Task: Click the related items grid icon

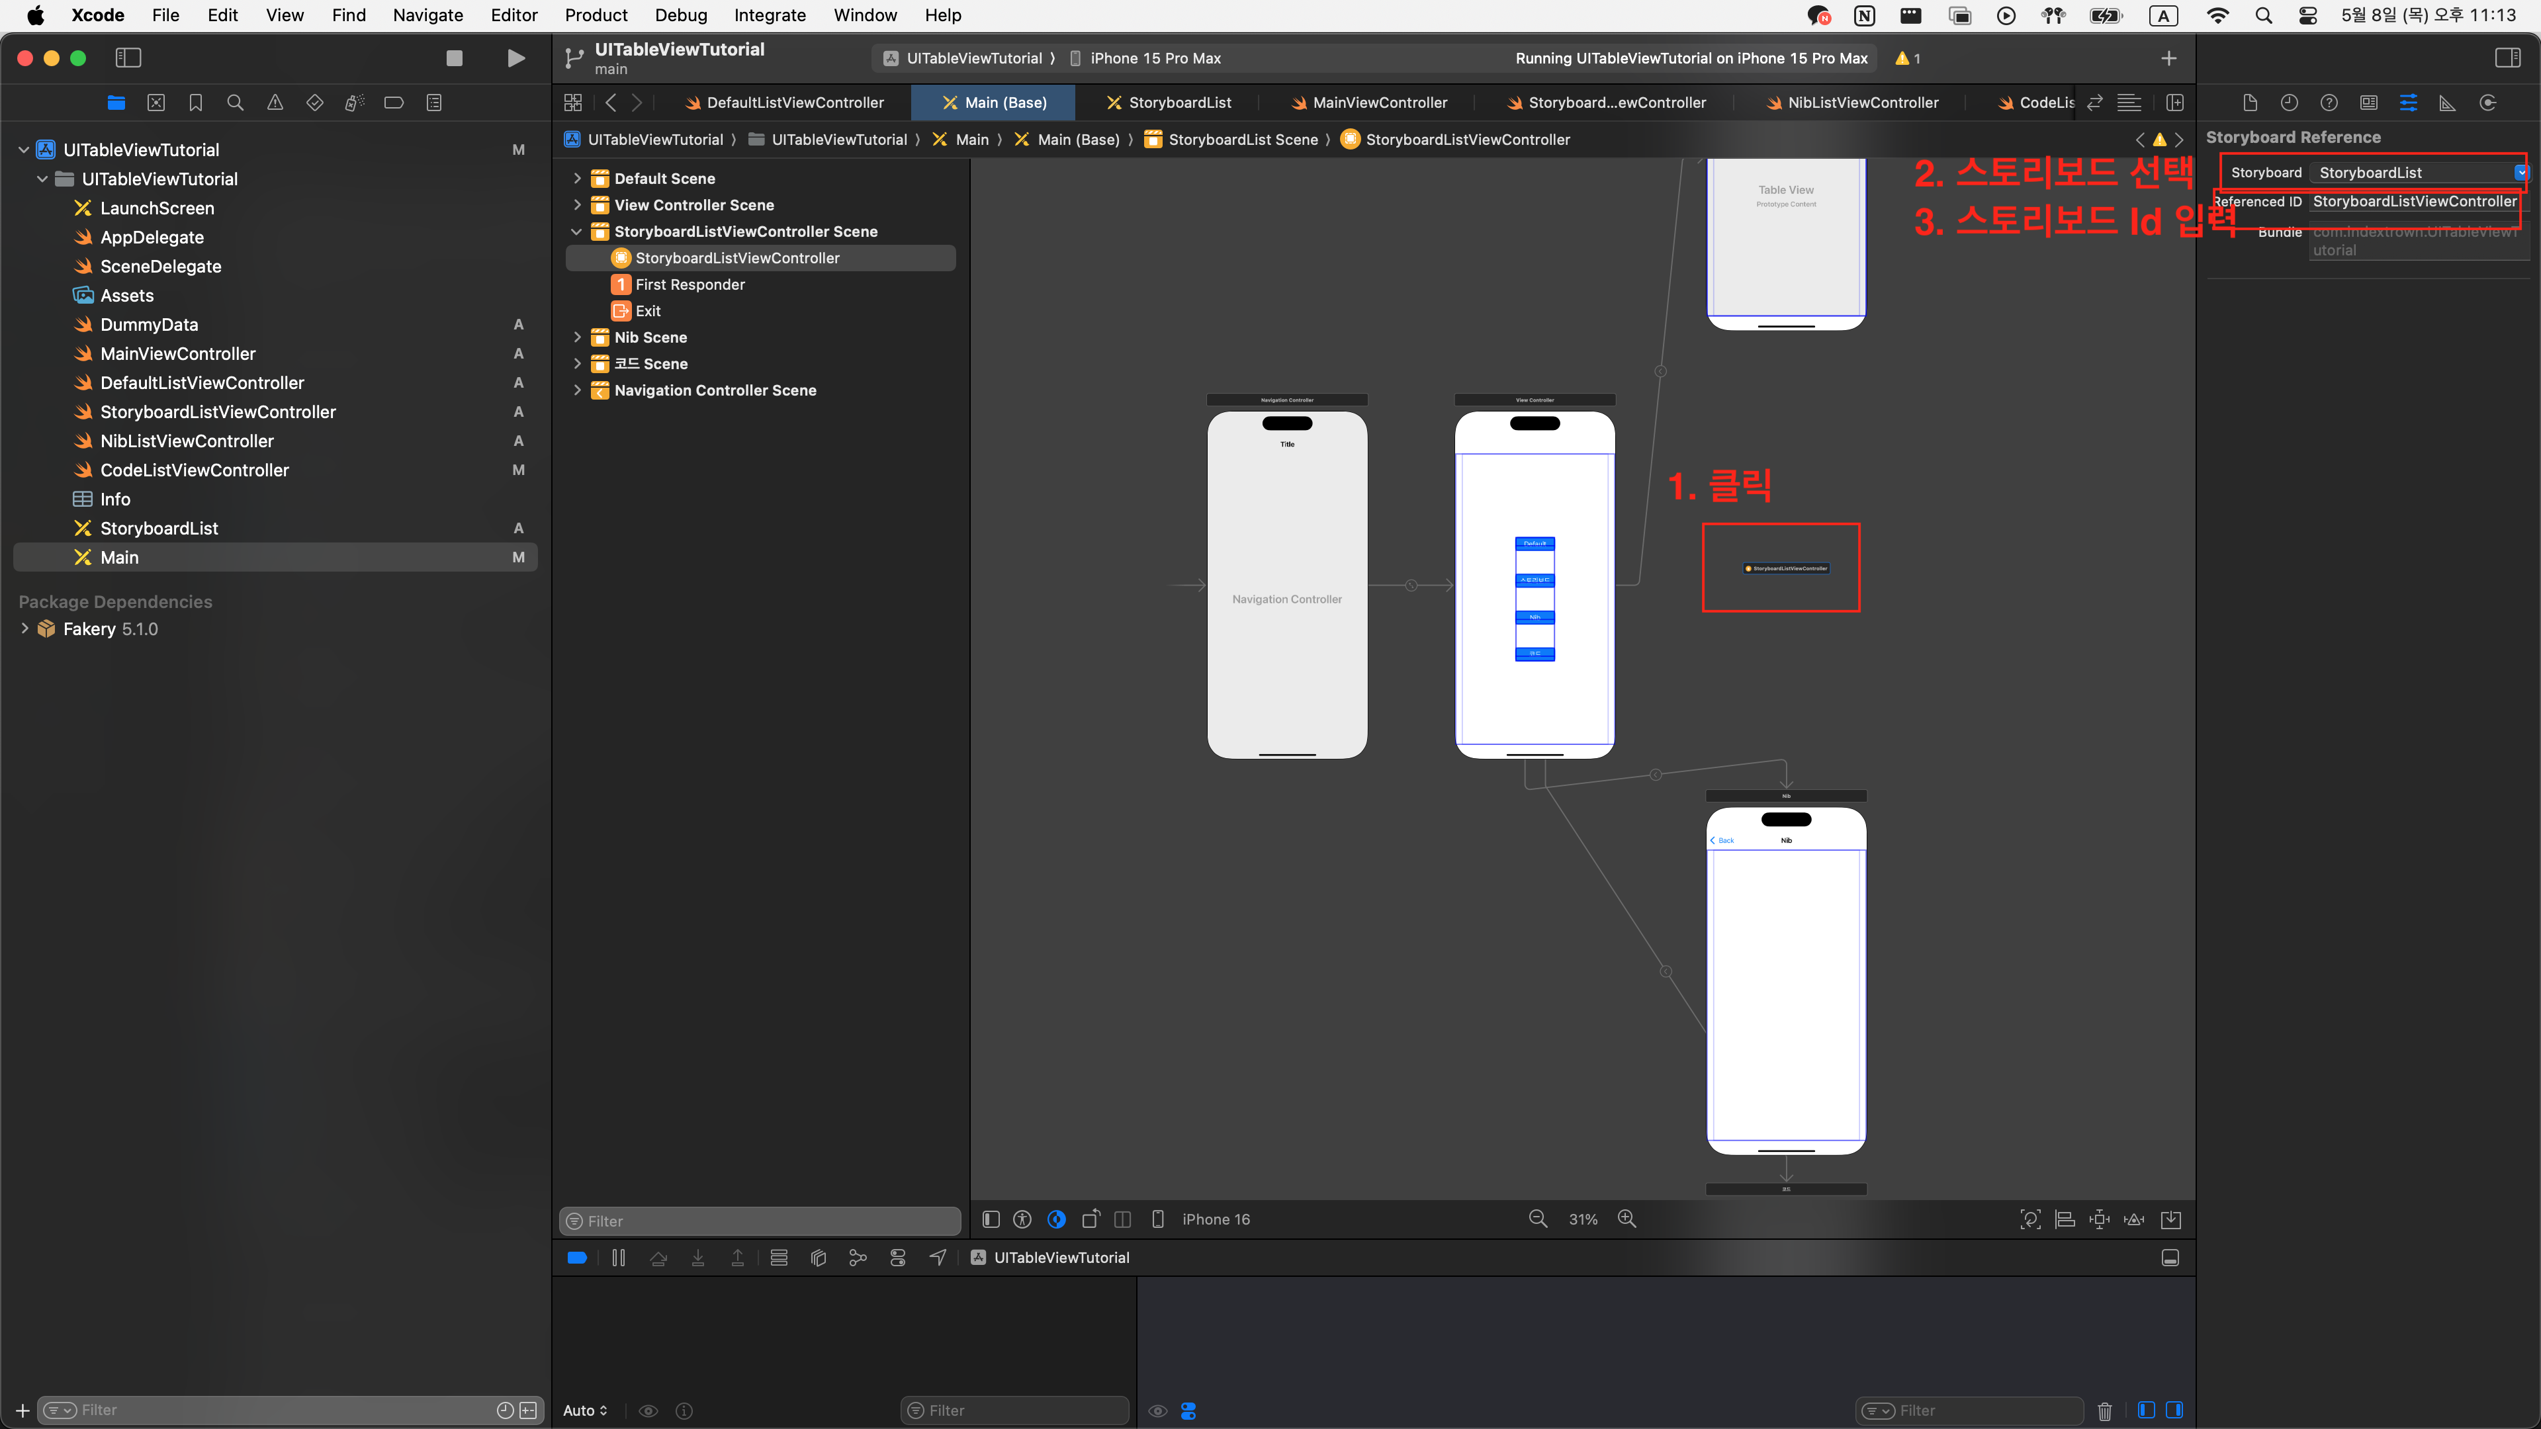Action: pos(573,103)
